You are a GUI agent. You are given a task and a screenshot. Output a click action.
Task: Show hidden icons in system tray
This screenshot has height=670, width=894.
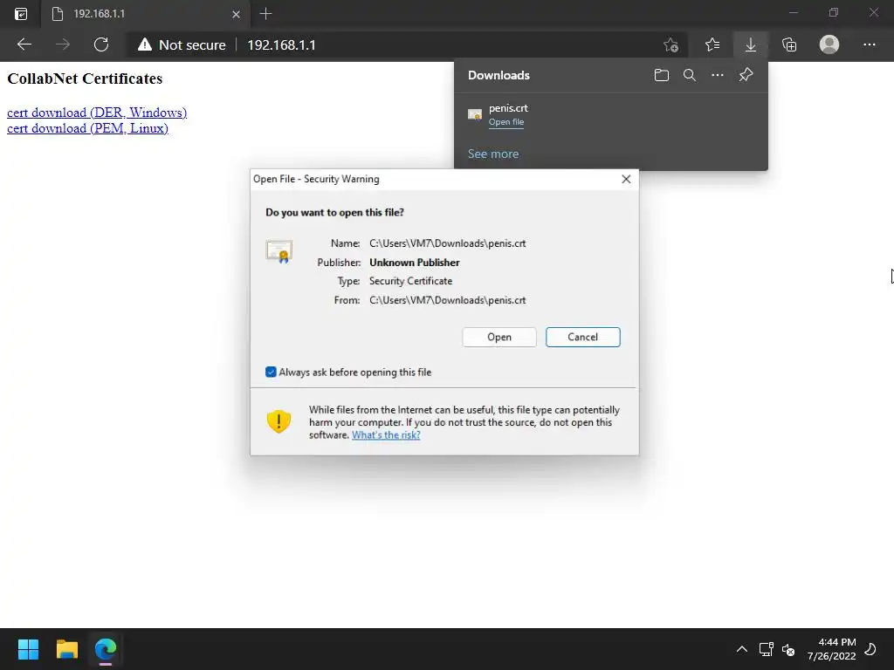click(x=742, y=649)
